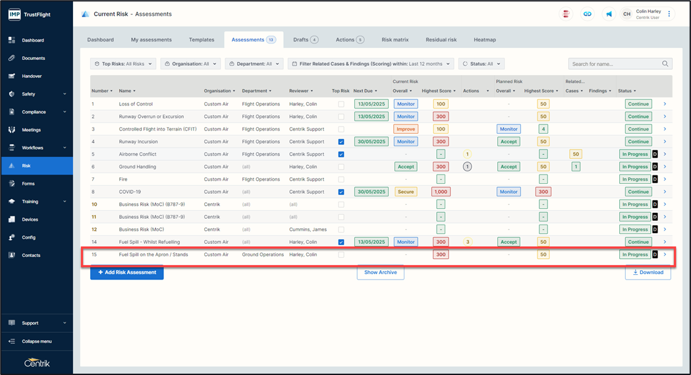Open the Dashboard sidebar icon
The width and height of the screenshot is (691, 375).
(12, 40)
